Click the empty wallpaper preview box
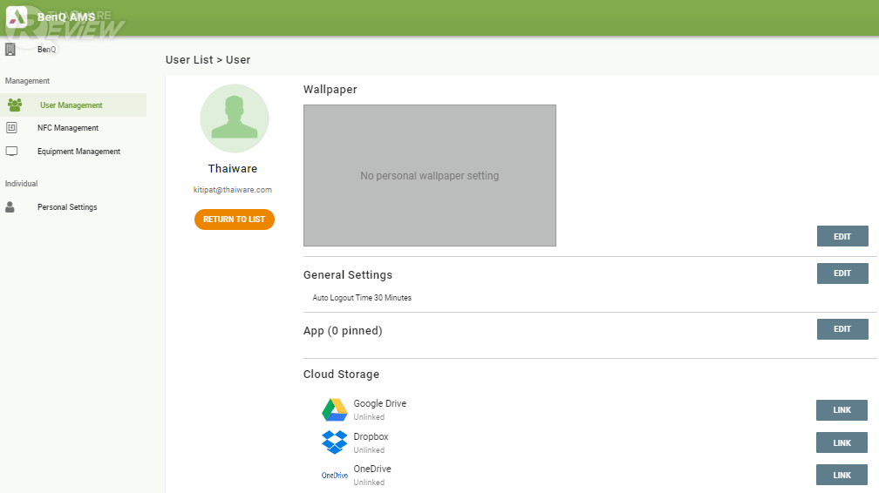Image resolution: width=879 pixels, height=493 pixels. (x=429, y=175)
